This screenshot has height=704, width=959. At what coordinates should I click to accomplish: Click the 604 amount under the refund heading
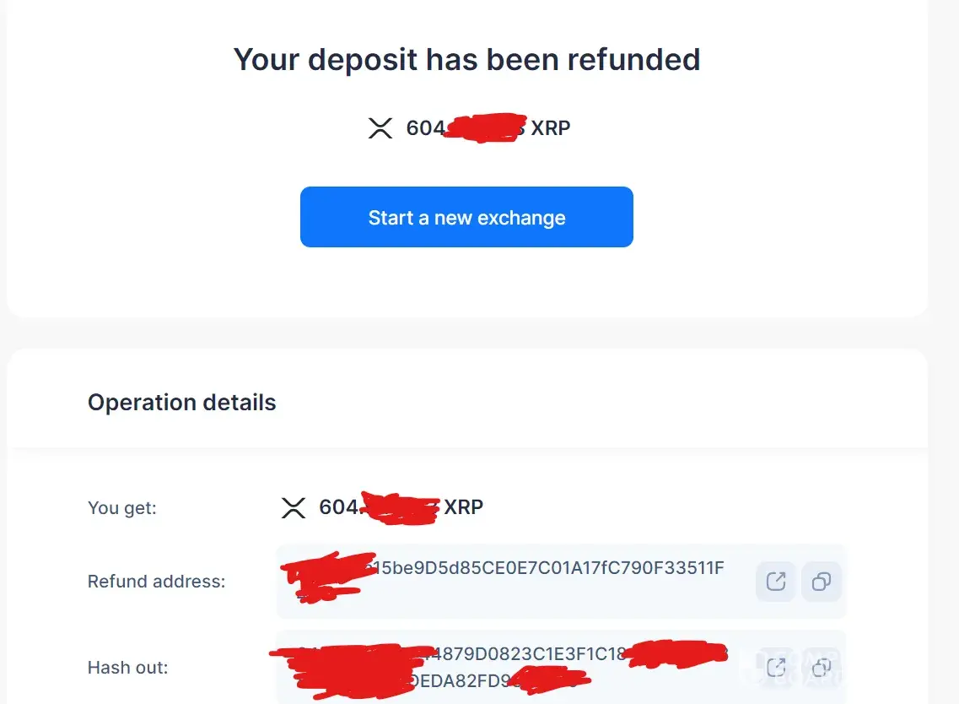pos(425,128)
